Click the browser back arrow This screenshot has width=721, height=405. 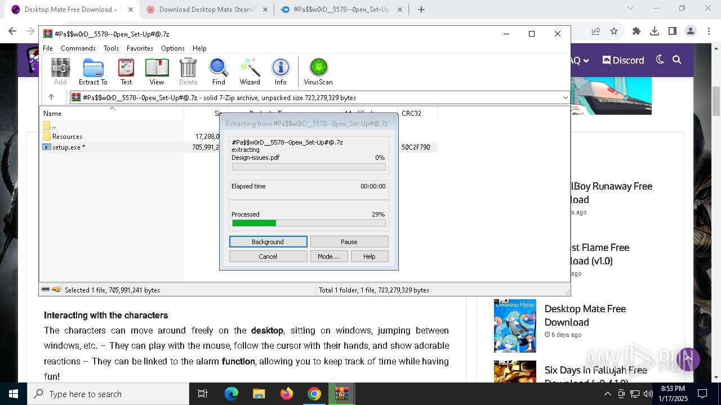tap(12, 31)
